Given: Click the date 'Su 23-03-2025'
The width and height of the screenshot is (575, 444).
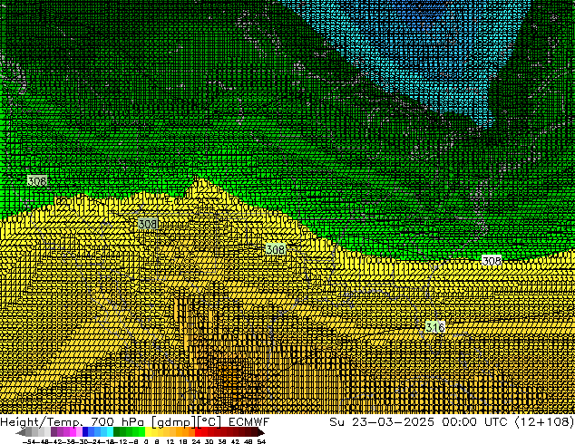Looking at the screenshot, I should pyautogui.click(x=382, y=422).
